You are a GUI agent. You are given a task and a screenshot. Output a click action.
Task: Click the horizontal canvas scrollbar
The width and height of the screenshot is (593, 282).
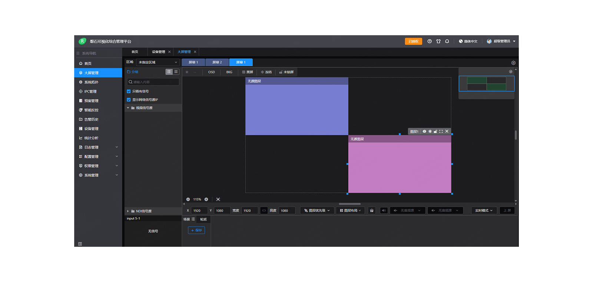point(349,204)
